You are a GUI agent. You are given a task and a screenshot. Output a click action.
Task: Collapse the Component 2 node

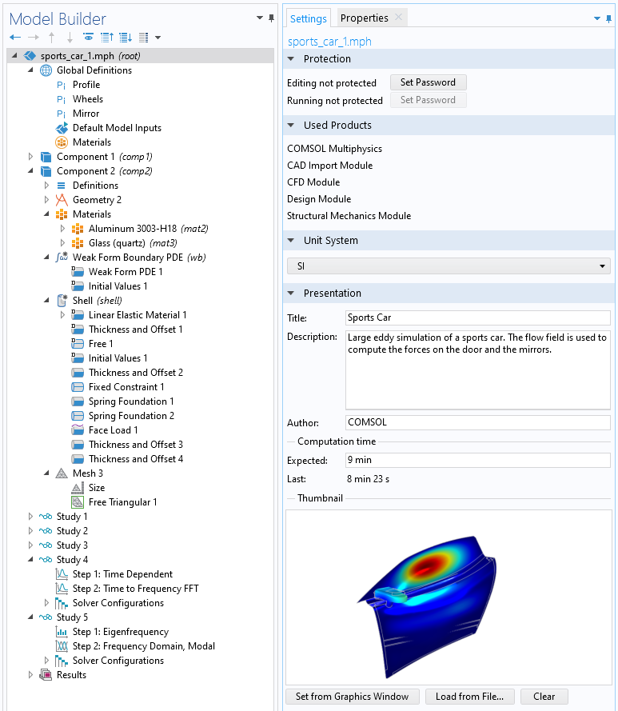[30, 171]
